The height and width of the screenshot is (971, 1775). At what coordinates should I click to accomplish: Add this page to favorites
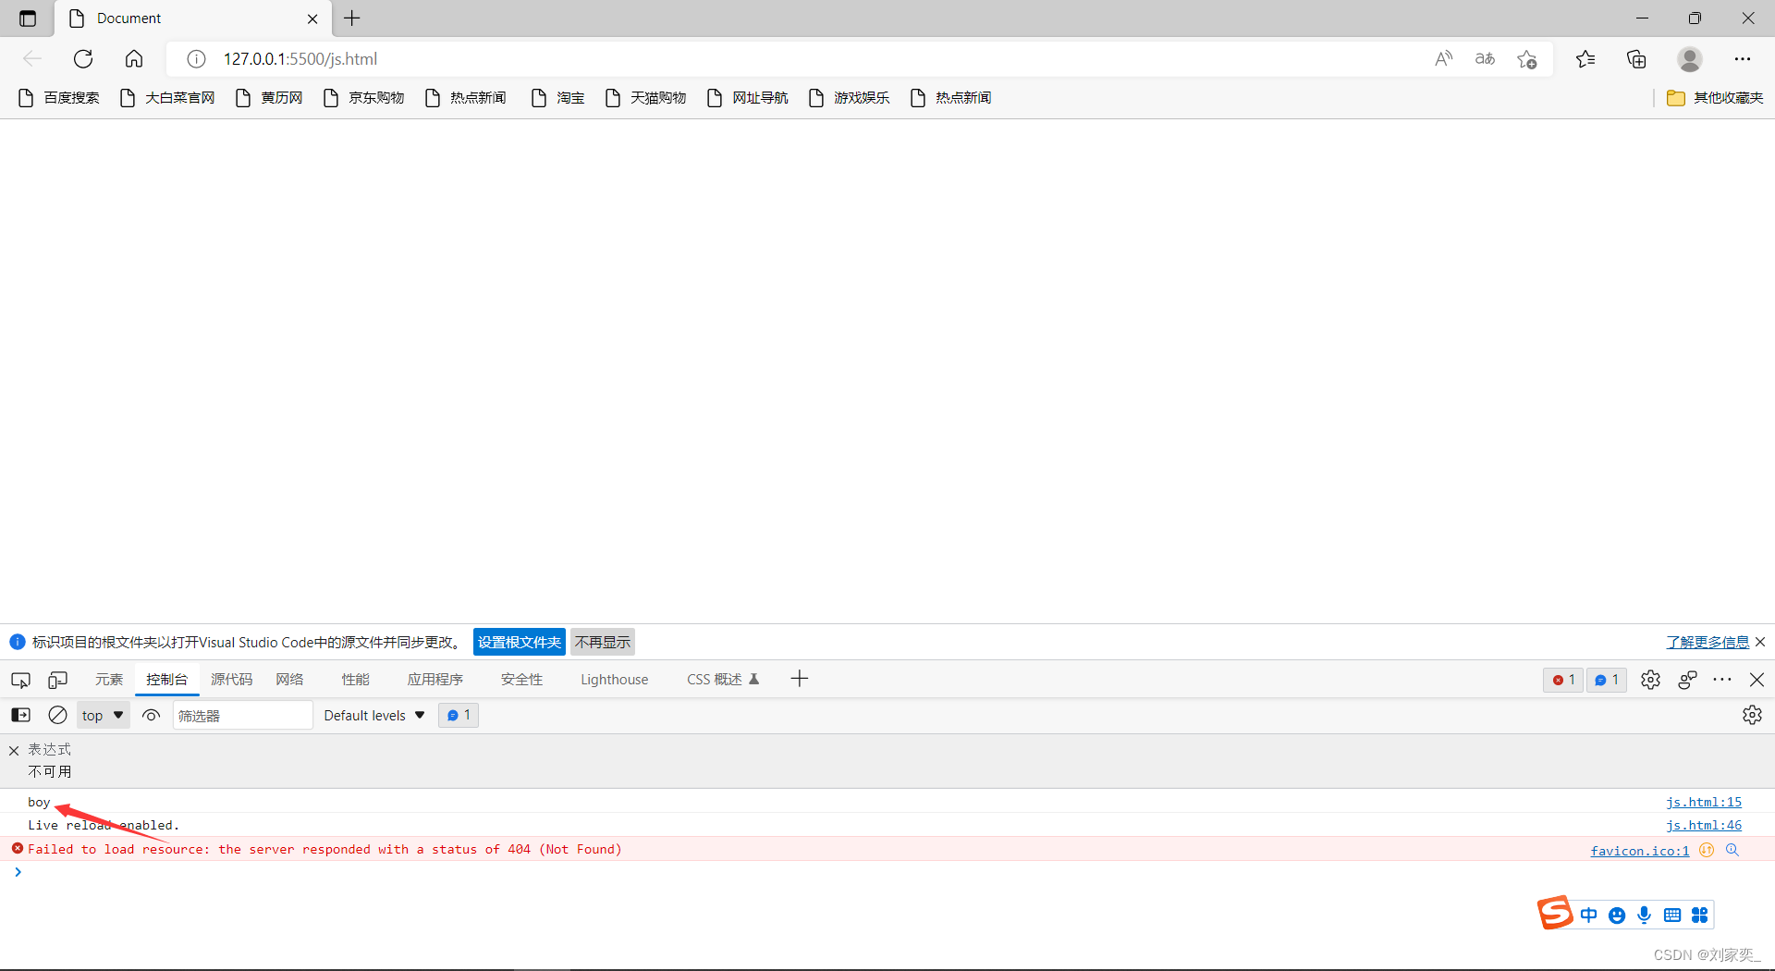pyautogui.click(x=1526, y=59)
